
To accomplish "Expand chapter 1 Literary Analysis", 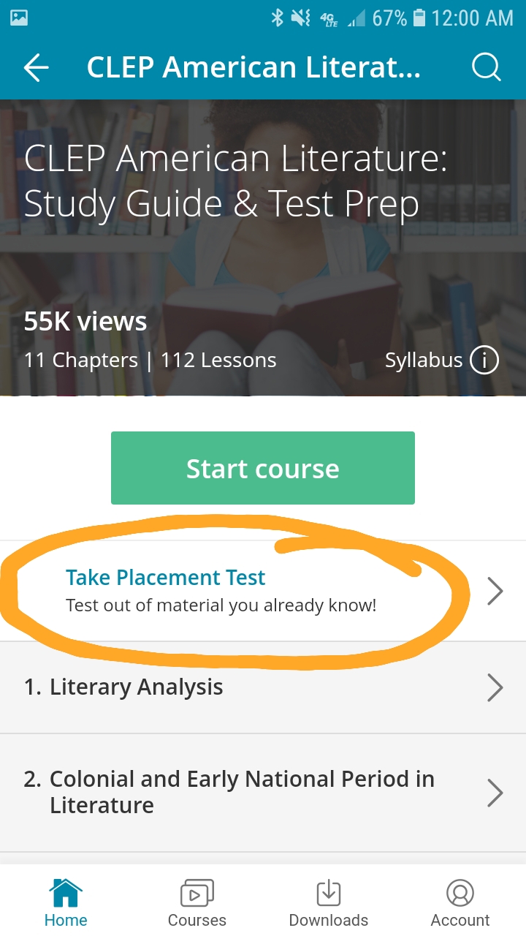I will tap(495, 687).
